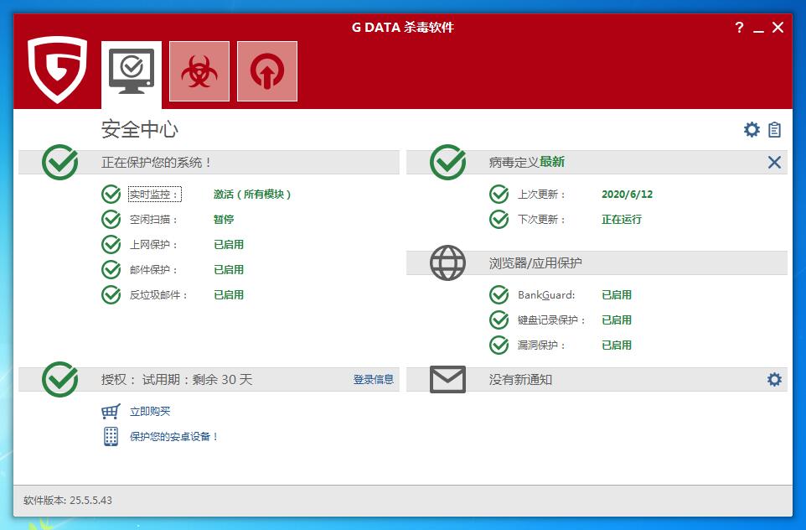The height and width of the screenshot is (530, 806).
Task: Open 保护您的安卓设备 link
Action: pos(173,437)
